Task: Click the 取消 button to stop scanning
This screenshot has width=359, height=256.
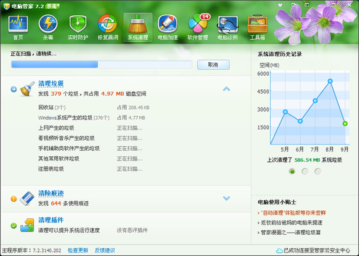Action: click(x=213, y=65)
